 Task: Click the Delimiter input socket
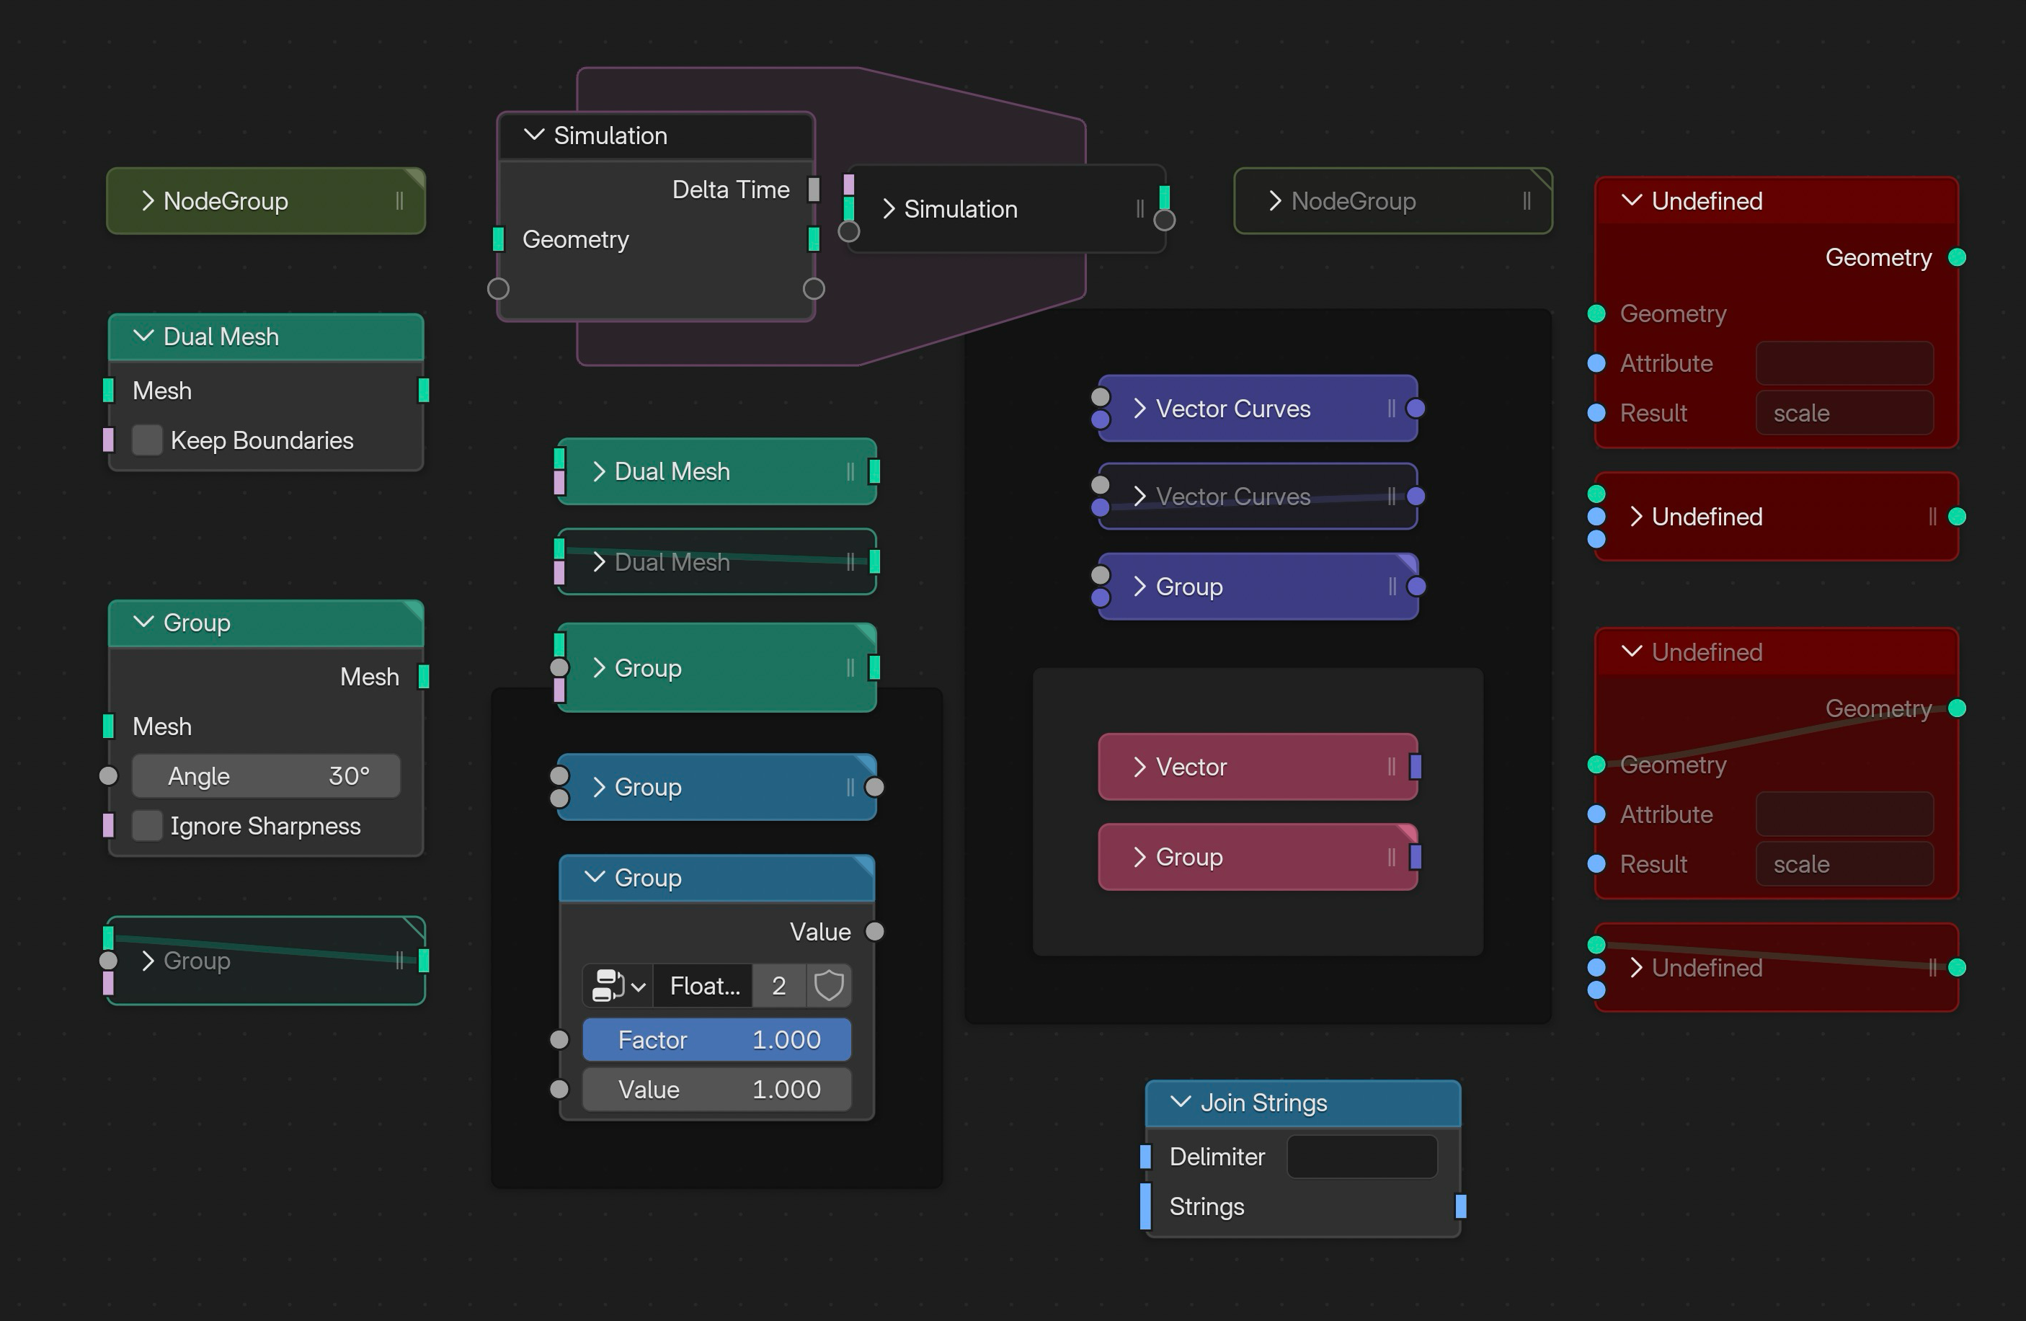(1145, 1156)
